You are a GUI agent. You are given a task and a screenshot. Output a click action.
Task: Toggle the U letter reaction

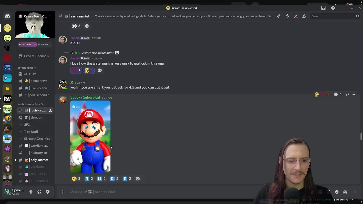tap(102, 178)
